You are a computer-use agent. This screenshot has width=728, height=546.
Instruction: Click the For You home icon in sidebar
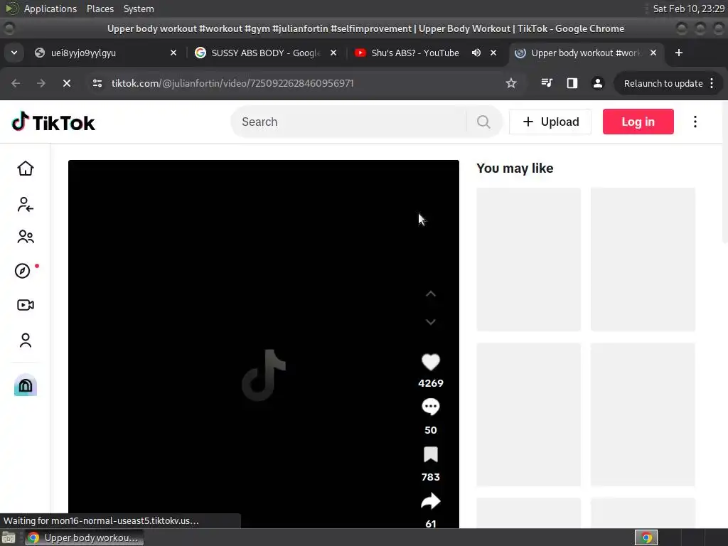point(26,168)
